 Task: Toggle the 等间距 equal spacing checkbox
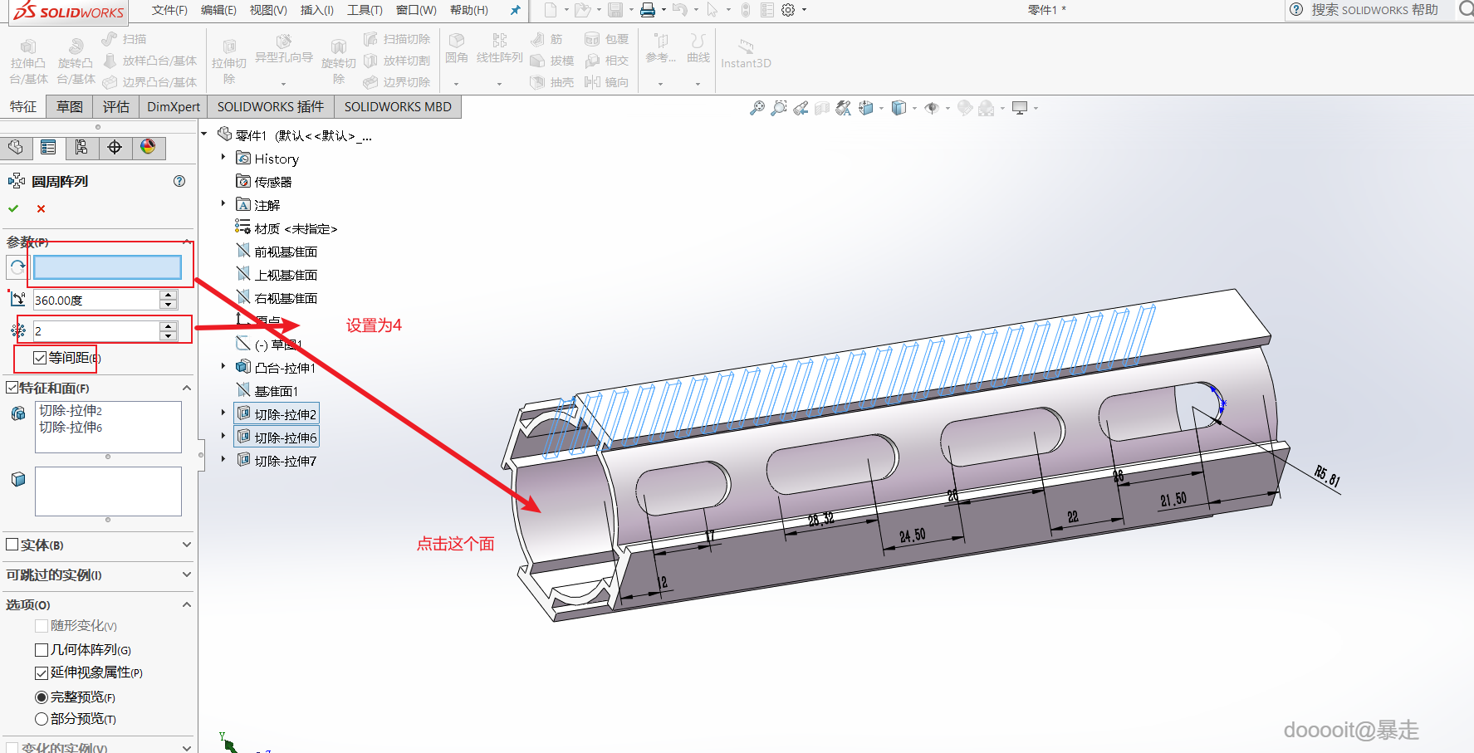[40, 358]
